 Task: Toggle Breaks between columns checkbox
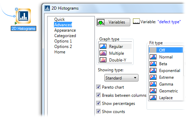[98, 95]
